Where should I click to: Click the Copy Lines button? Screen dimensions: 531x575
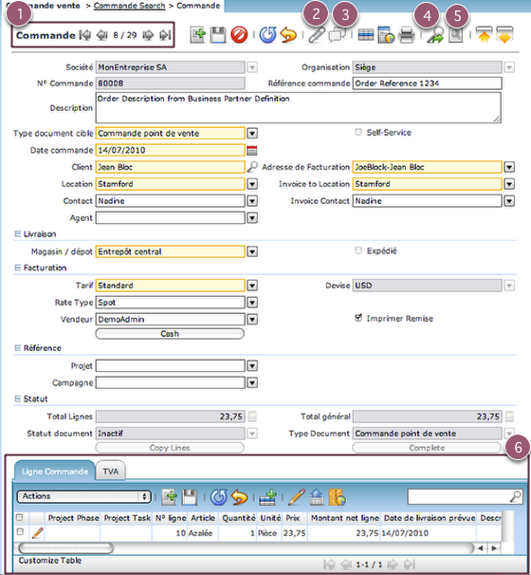point(170,448)
